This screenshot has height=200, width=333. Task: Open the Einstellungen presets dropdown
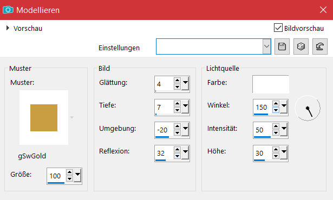click(266, 46)
